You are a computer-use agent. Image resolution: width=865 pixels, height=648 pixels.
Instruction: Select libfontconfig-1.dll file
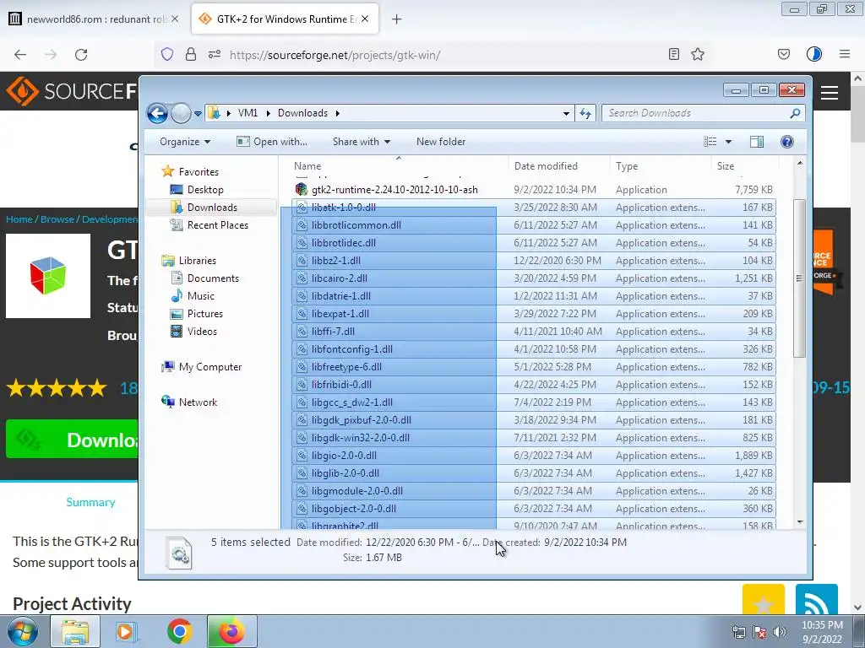[x=534, y=348]
